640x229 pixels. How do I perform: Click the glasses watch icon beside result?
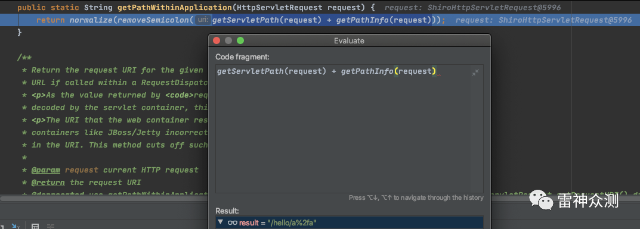click(x=233, y=222)
